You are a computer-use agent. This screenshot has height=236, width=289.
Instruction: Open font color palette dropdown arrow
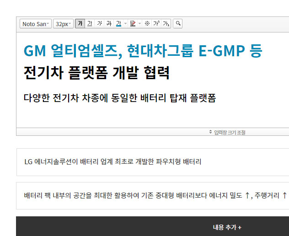[125, 24]
